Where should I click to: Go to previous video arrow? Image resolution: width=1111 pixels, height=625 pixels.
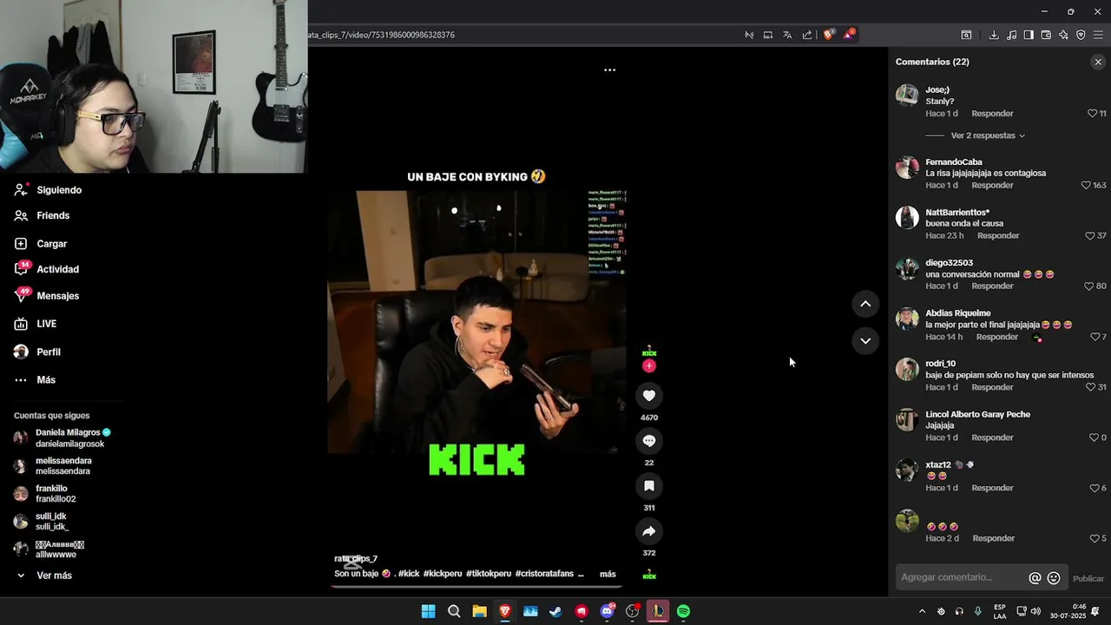click(x=865, y=304)
